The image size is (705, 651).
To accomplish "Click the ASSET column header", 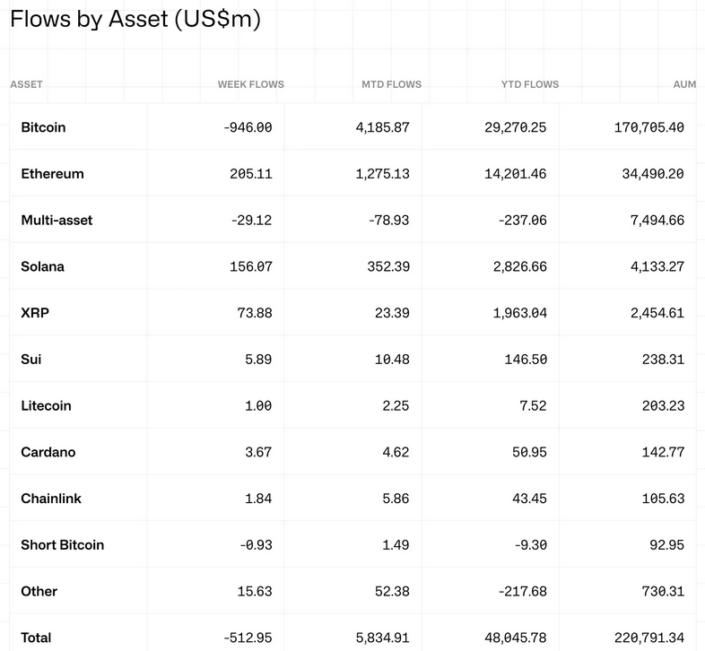I will [x=27, y=84].
